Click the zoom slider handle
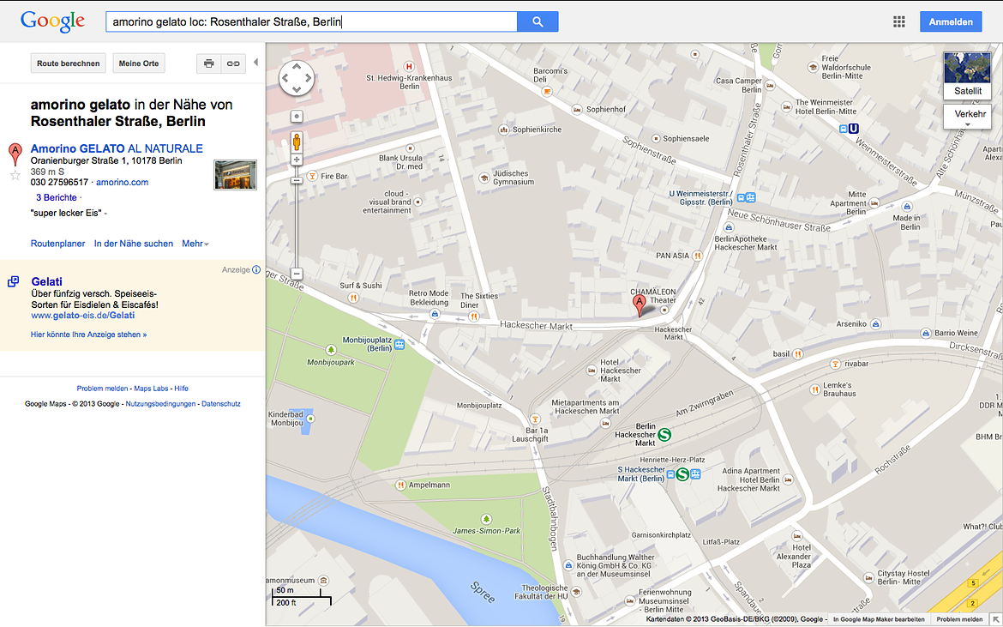This screenshot has width=1003, height=627. coord(297,180)
